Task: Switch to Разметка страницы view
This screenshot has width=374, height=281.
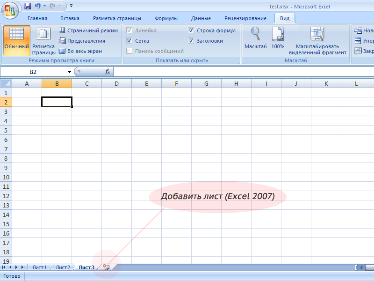Action: coord(43,41)
